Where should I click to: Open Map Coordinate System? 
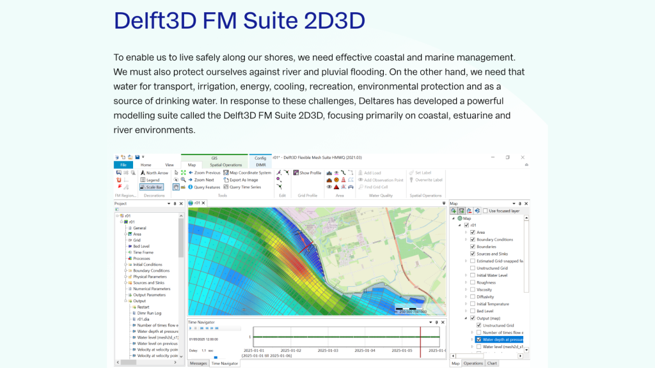point(247,172)
